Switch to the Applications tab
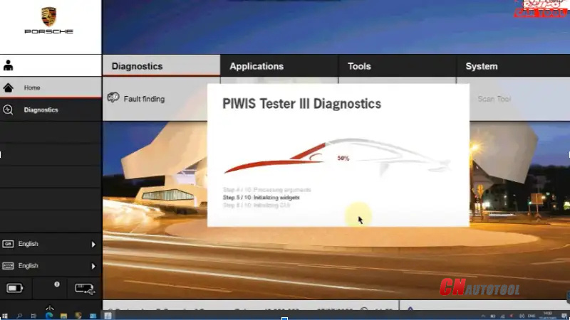The width and height of the screenshot is (570, 320). click(279, 66)
